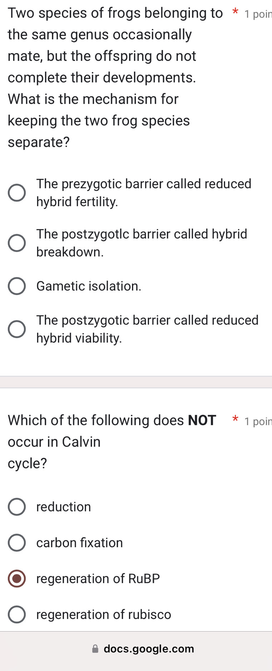This screenshot has height=671, width=272.
Task: Click the padlock security icon near the URL
Action: (x=95, y=648)
